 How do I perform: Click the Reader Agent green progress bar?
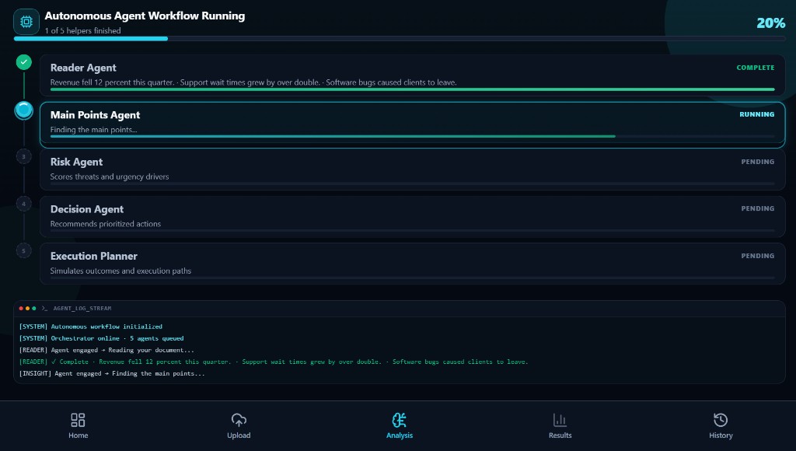coord(412,89)
